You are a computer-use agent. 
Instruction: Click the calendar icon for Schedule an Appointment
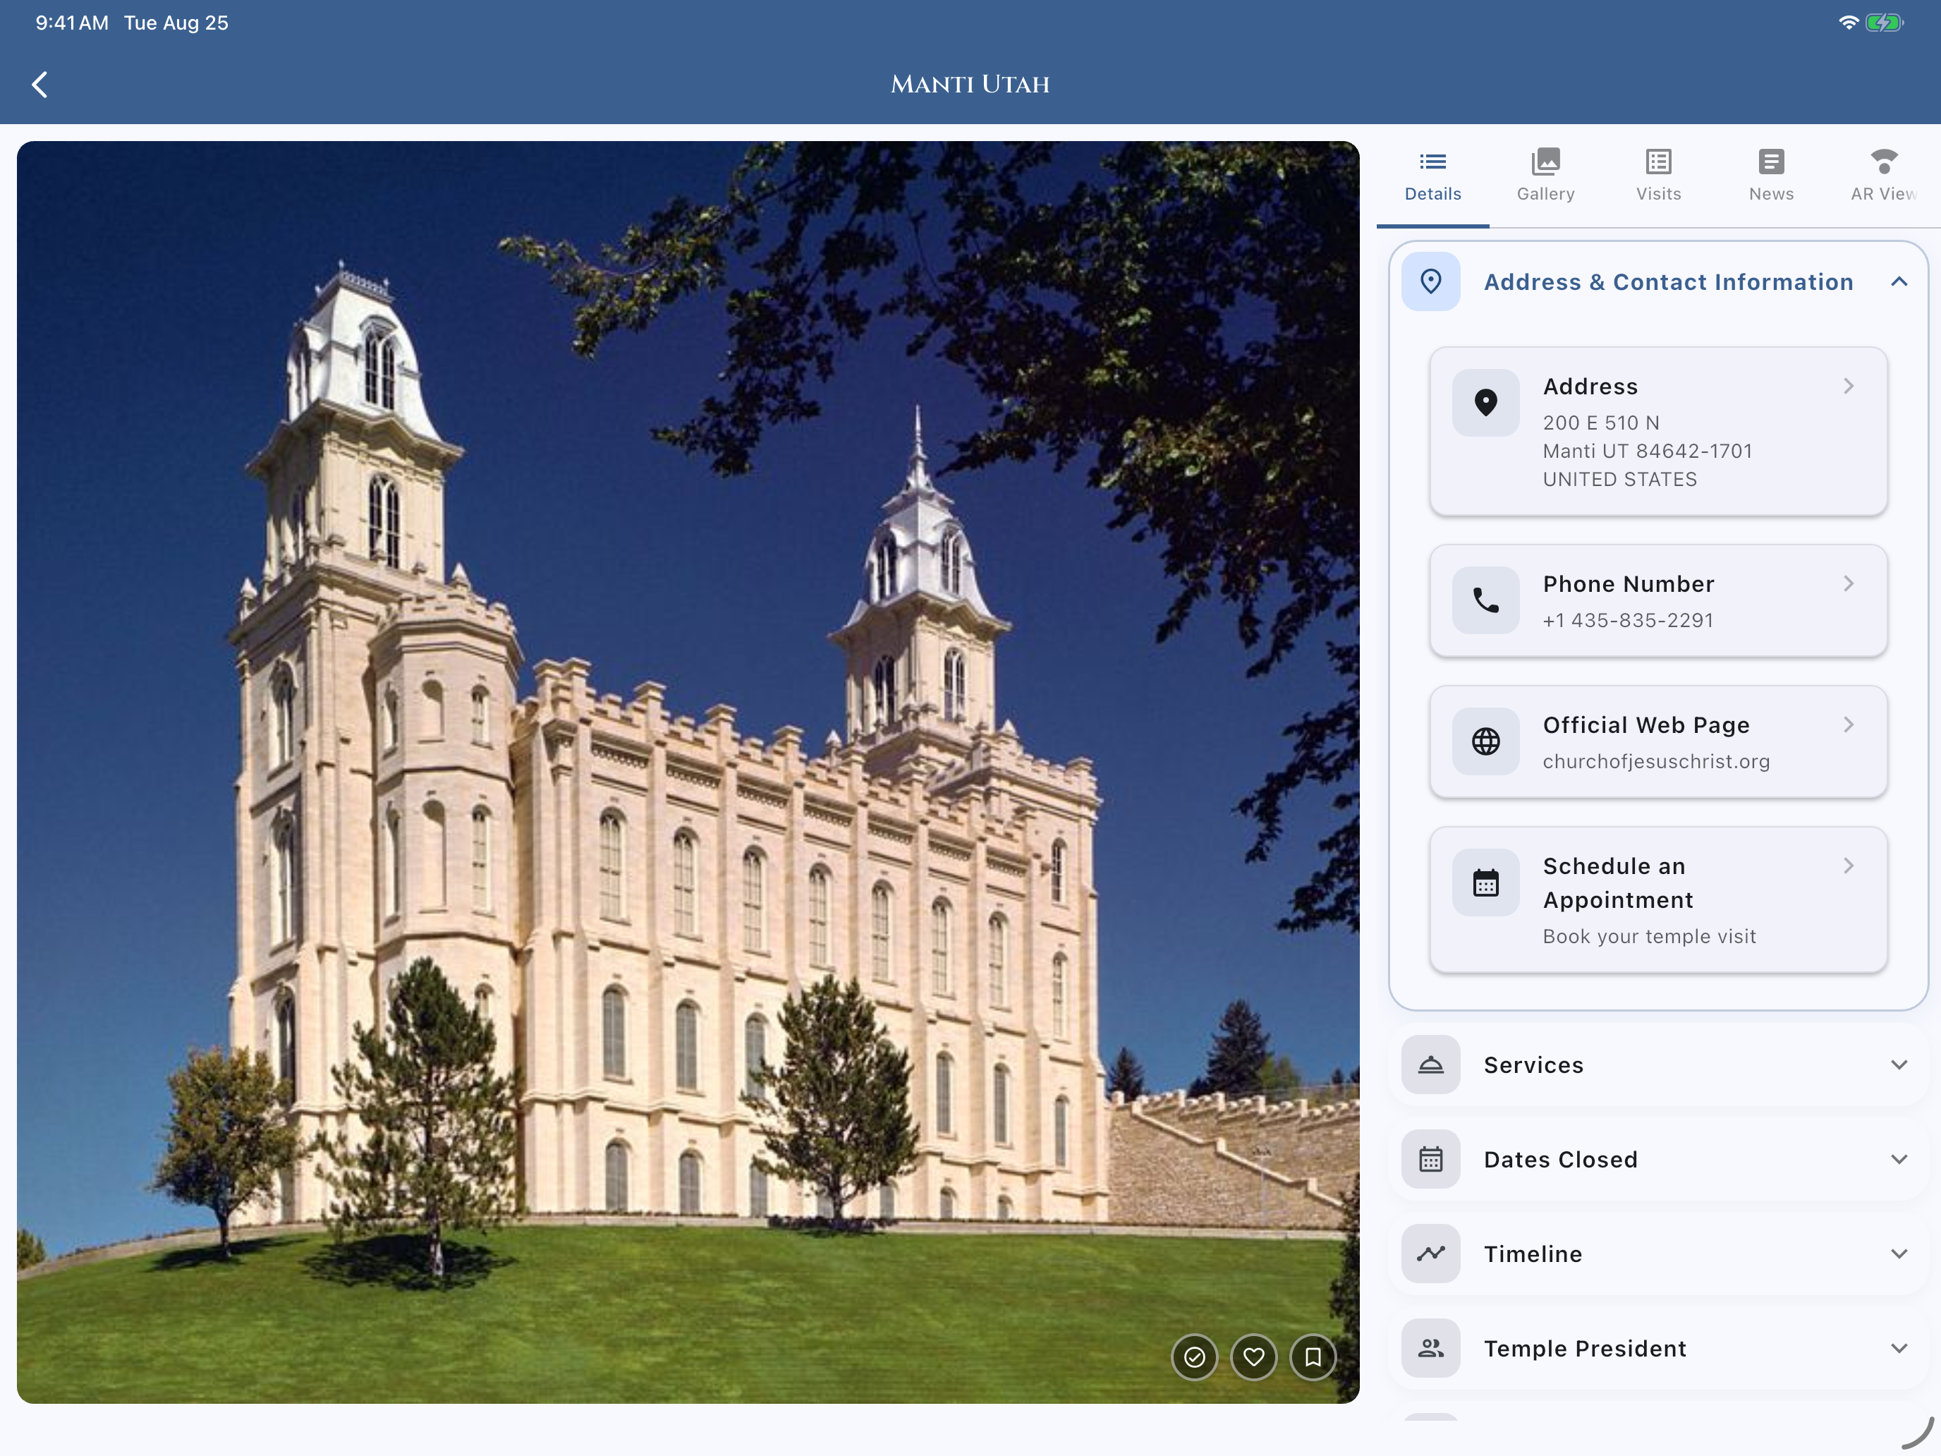pos(1485,883)
